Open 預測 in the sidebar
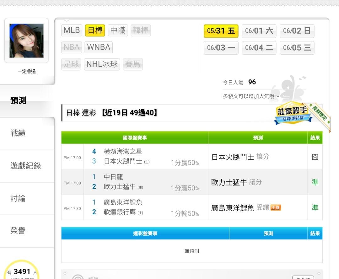Viewport: 339px width, 279px height. [27, 101]
